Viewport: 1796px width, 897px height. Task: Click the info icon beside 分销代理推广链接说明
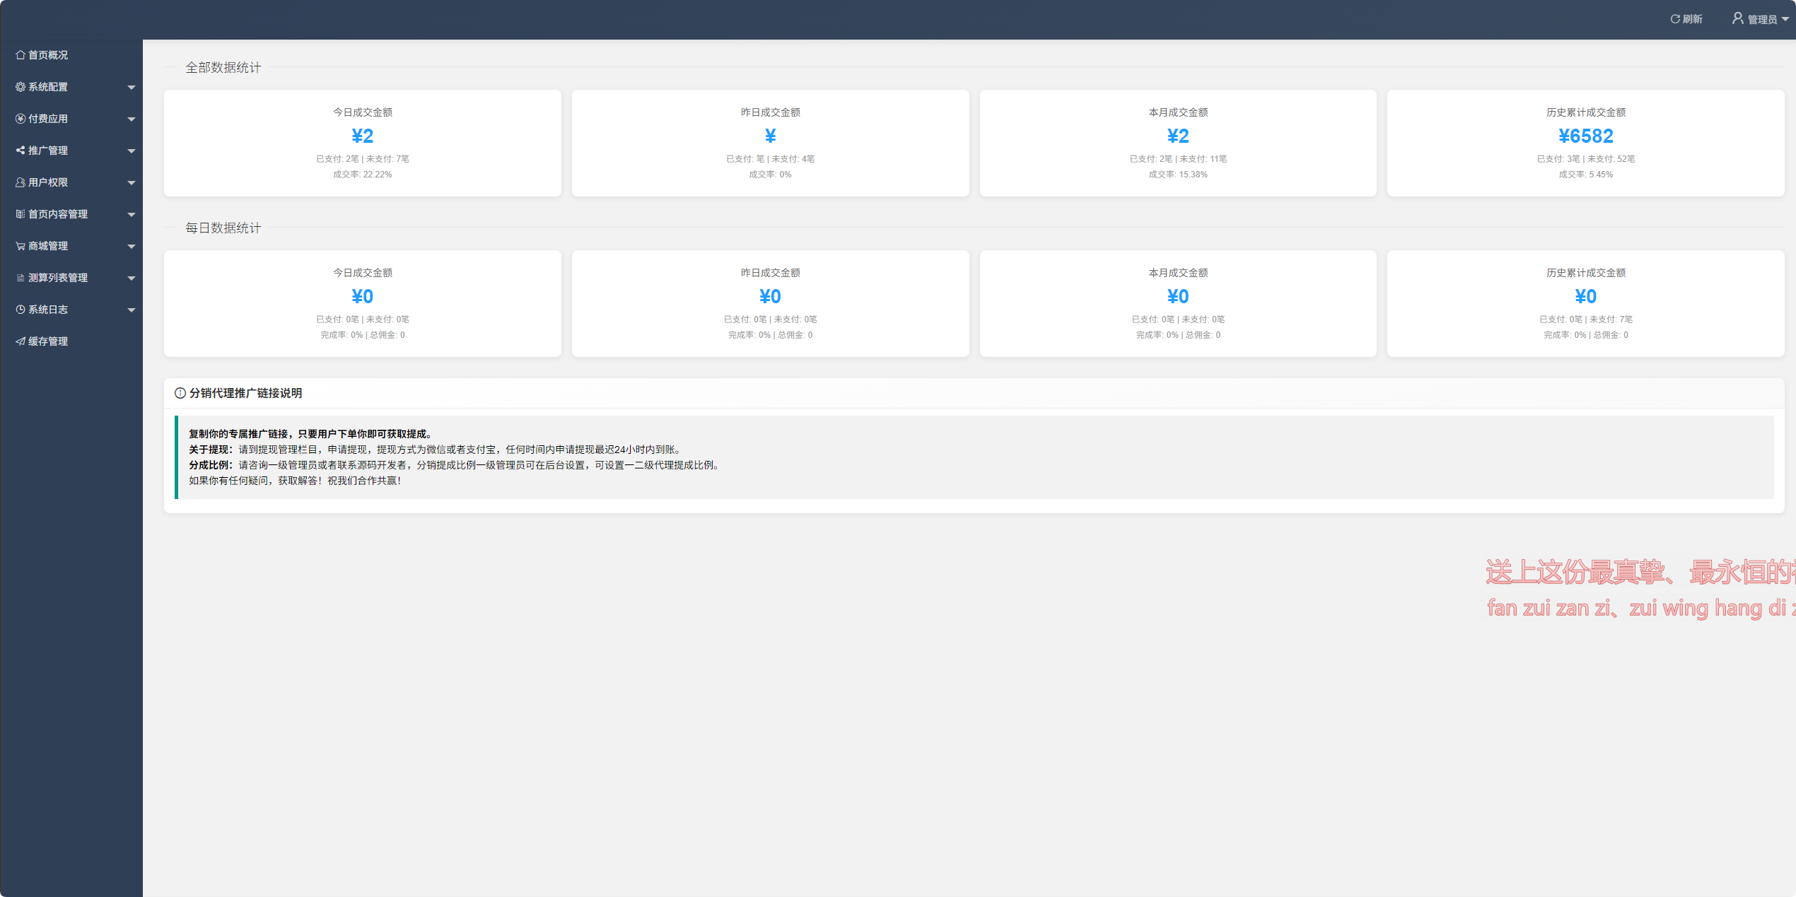click(x=180, y=393)
